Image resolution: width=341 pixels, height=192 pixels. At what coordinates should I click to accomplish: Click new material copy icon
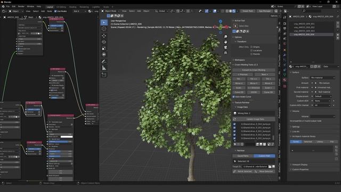pos(315,66)
